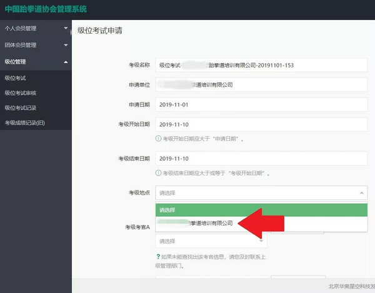Click the 考级地点 label

point(139,192)
